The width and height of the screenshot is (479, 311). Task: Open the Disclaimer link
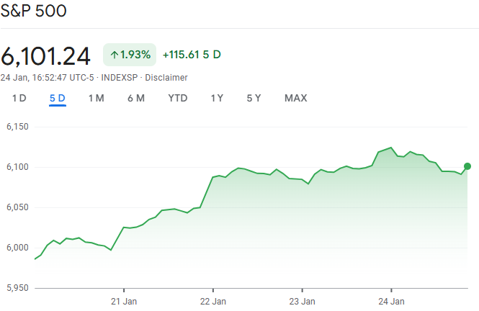coord(166,78)
